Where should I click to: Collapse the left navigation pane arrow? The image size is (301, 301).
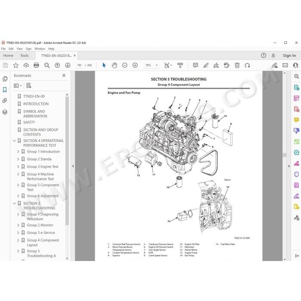pyautogui.click(x=73, y=166)
